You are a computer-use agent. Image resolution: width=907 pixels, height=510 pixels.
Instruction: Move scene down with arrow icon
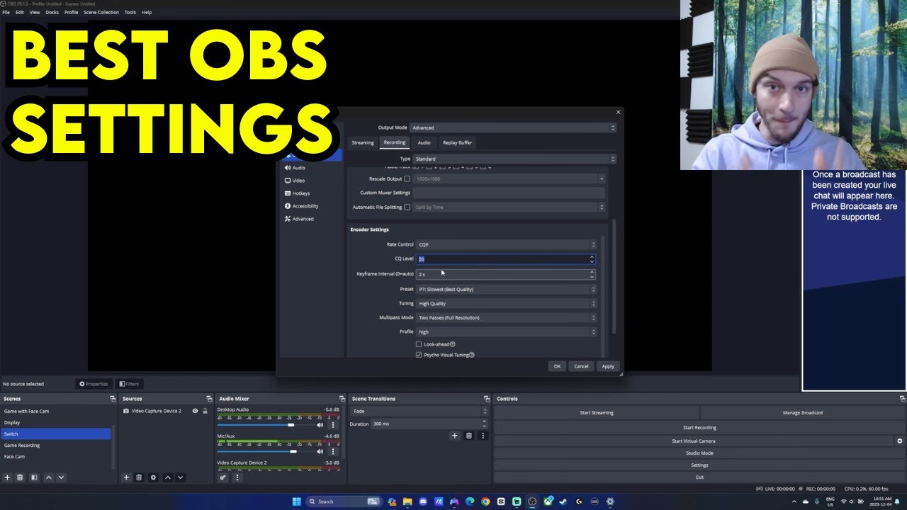[61, 477]
